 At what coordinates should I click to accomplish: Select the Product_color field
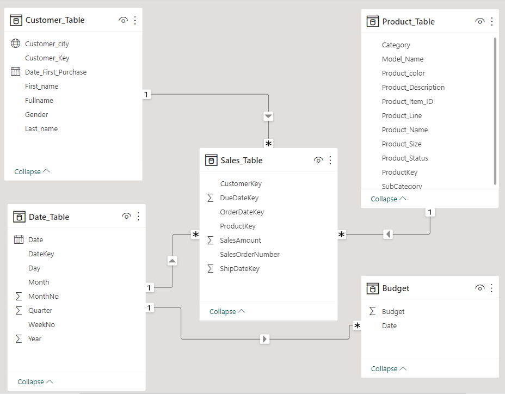pos(403,73)
